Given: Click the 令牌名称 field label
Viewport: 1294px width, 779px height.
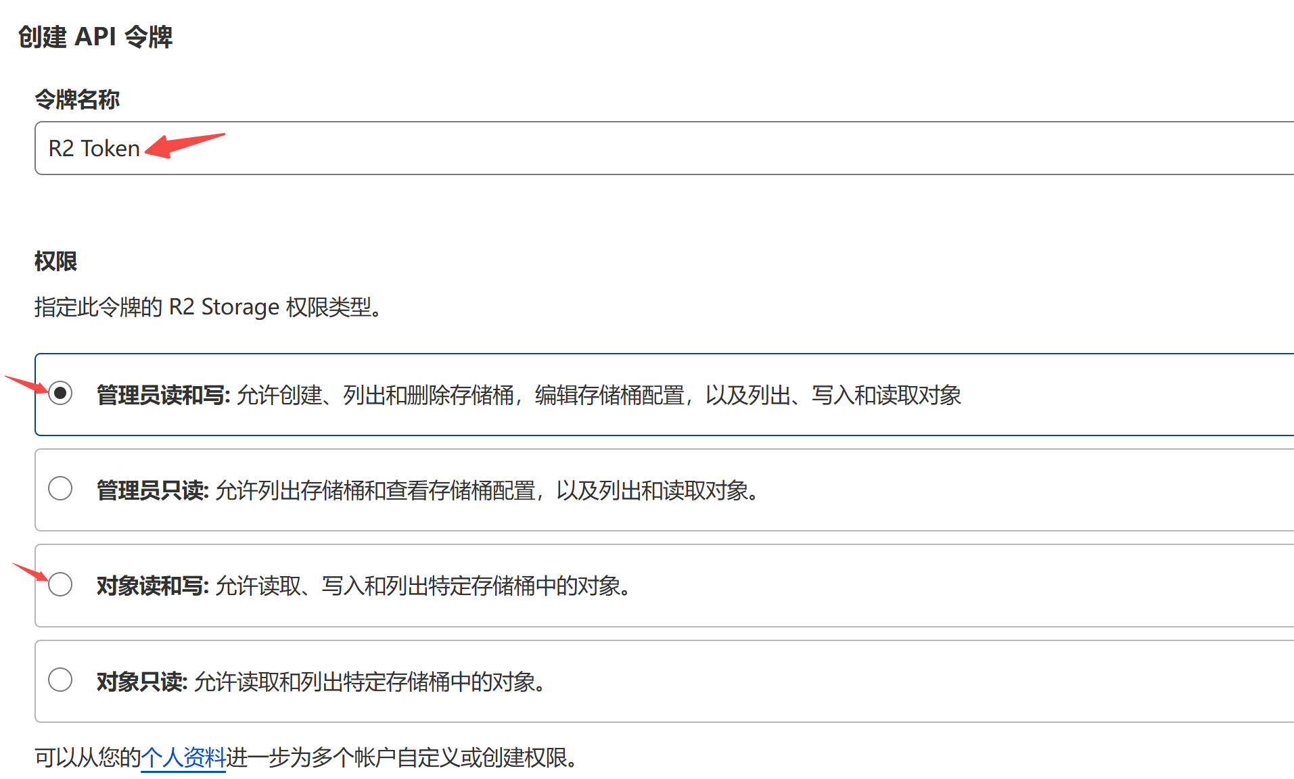Looking at the screenshot, I should click(x=77, y=99).
